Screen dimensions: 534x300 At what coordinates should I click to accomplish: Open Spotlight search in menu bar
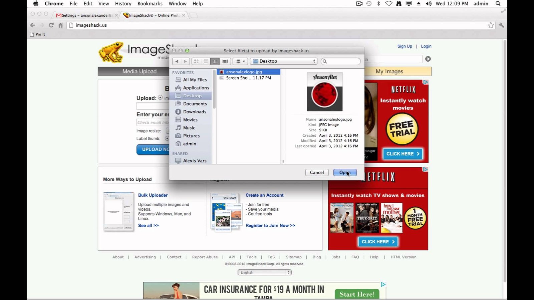pyautogui.click(x=498, y=4)
